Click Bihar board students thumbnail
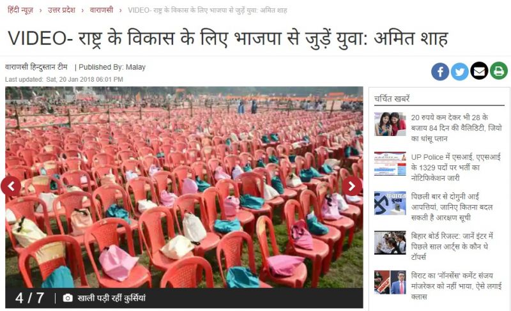The image size is (511, 311). coord(390,243)
